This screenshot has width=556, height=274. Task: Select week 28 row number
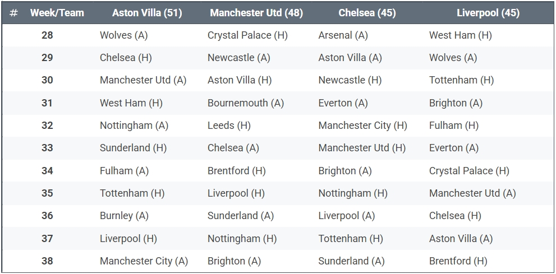(x=47, y=35)
